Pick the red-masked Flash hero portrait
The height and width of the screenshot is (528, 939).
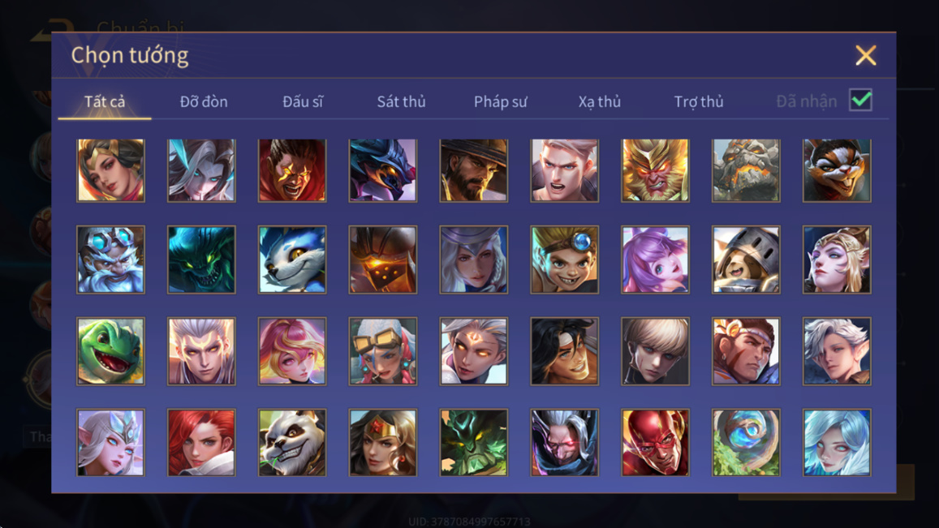pos(655,442)
